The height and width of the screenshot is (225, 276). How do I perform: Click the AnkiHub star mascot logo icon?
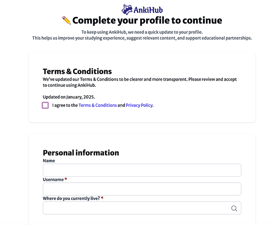(x=127, y=9)
